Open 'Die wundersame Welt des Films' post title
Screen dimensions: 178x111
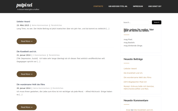[31, 84]
